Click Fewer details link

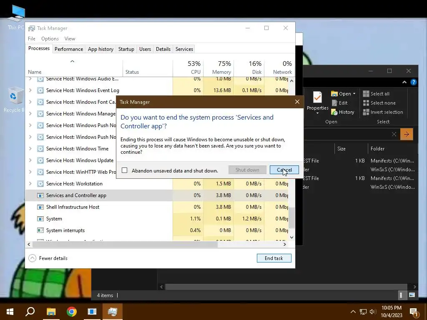pyautogui.click(x=53, y=258)
